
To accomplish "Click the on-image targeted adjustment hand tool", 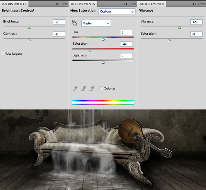I will (75, 23).
